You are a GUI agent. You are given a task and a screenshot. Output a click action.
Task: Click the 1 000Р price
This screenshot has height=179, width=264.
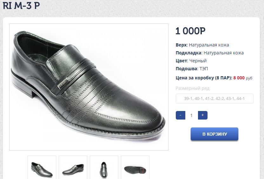(x=190, y=31)
